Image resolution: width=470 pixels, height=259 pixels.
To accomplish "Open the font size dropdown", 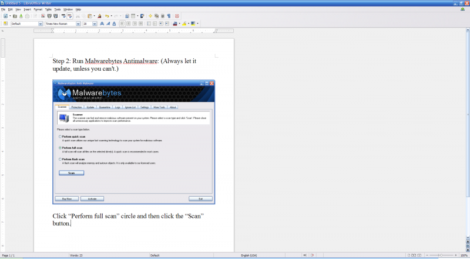I will click(94, 24).
